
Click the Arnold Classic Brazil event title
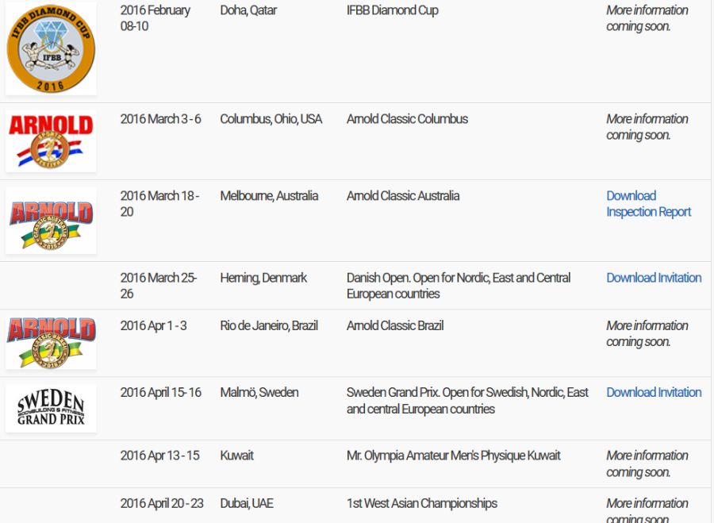point(395,325)
